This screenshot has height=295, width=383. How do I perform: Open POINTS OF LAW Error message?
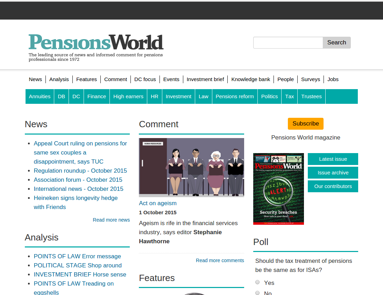[77, 257]
